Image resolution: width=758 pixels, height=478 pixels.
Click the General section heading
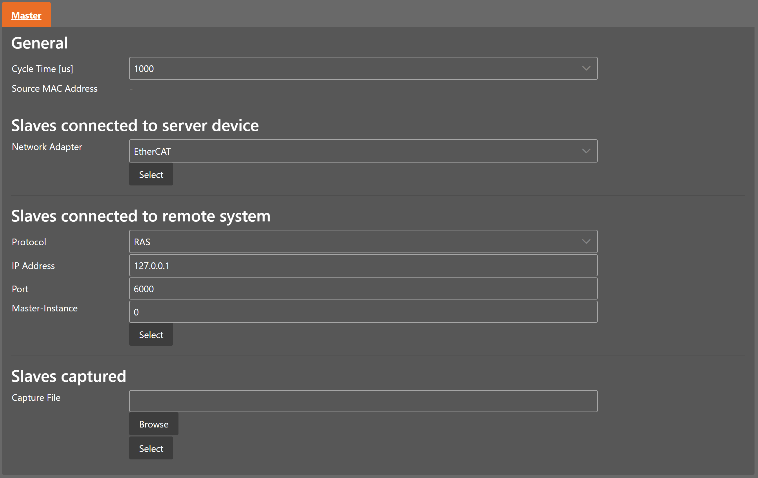[x=40, y=43]
